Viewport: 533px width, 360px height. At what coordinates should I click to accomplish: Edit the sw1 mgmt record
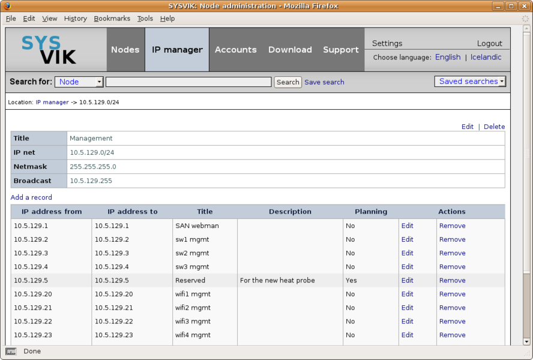coord(407,239)
